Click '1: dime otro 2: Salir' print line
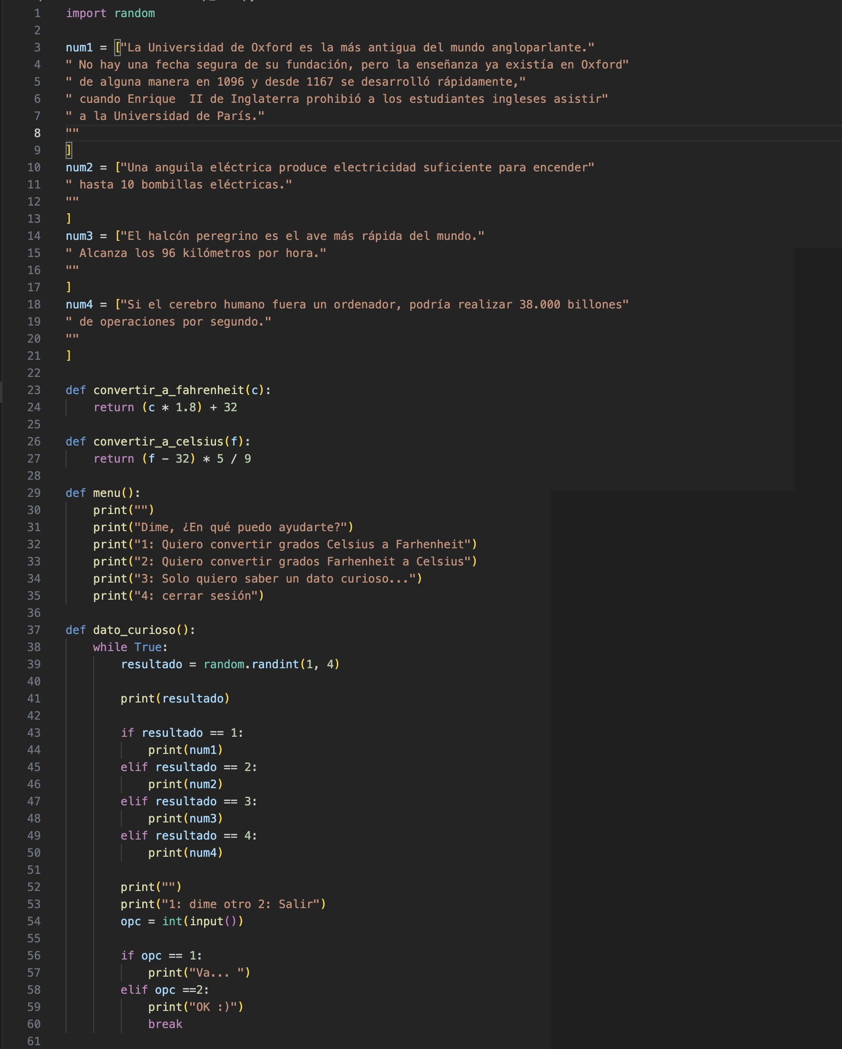Screen dimensions: 842x1049 coord(223,904)
